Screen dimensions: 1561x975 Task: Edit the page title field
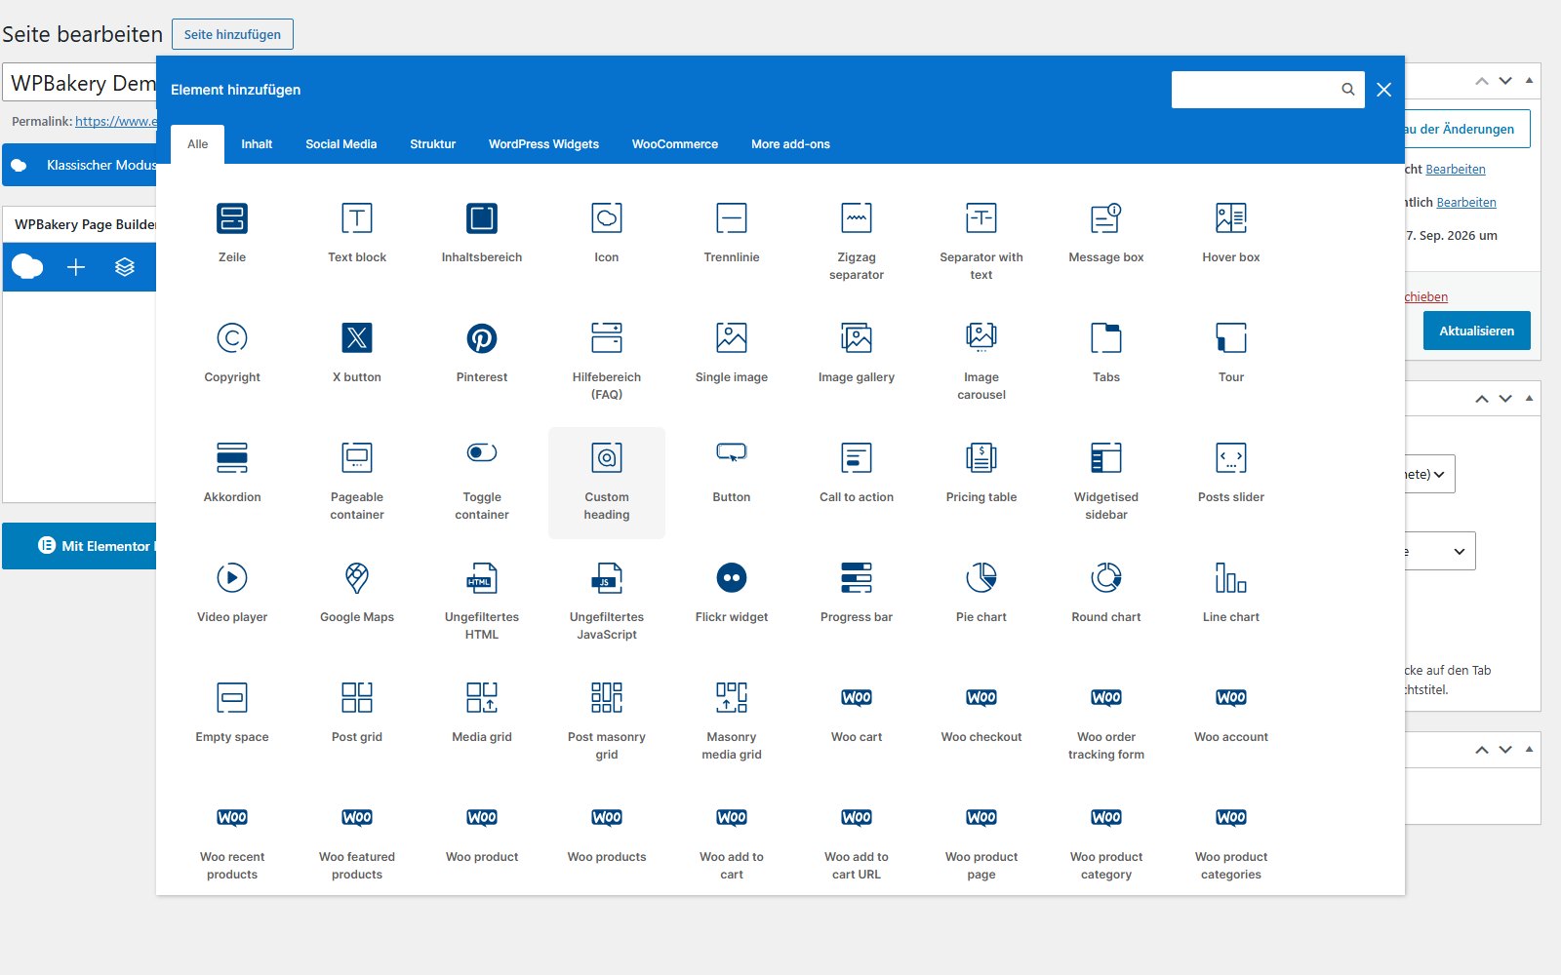[80, 83]
